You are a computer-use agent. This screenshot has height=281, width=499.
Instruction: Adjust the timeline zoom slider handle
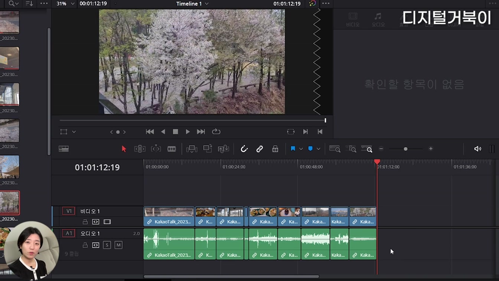click(x=405, y=149)
